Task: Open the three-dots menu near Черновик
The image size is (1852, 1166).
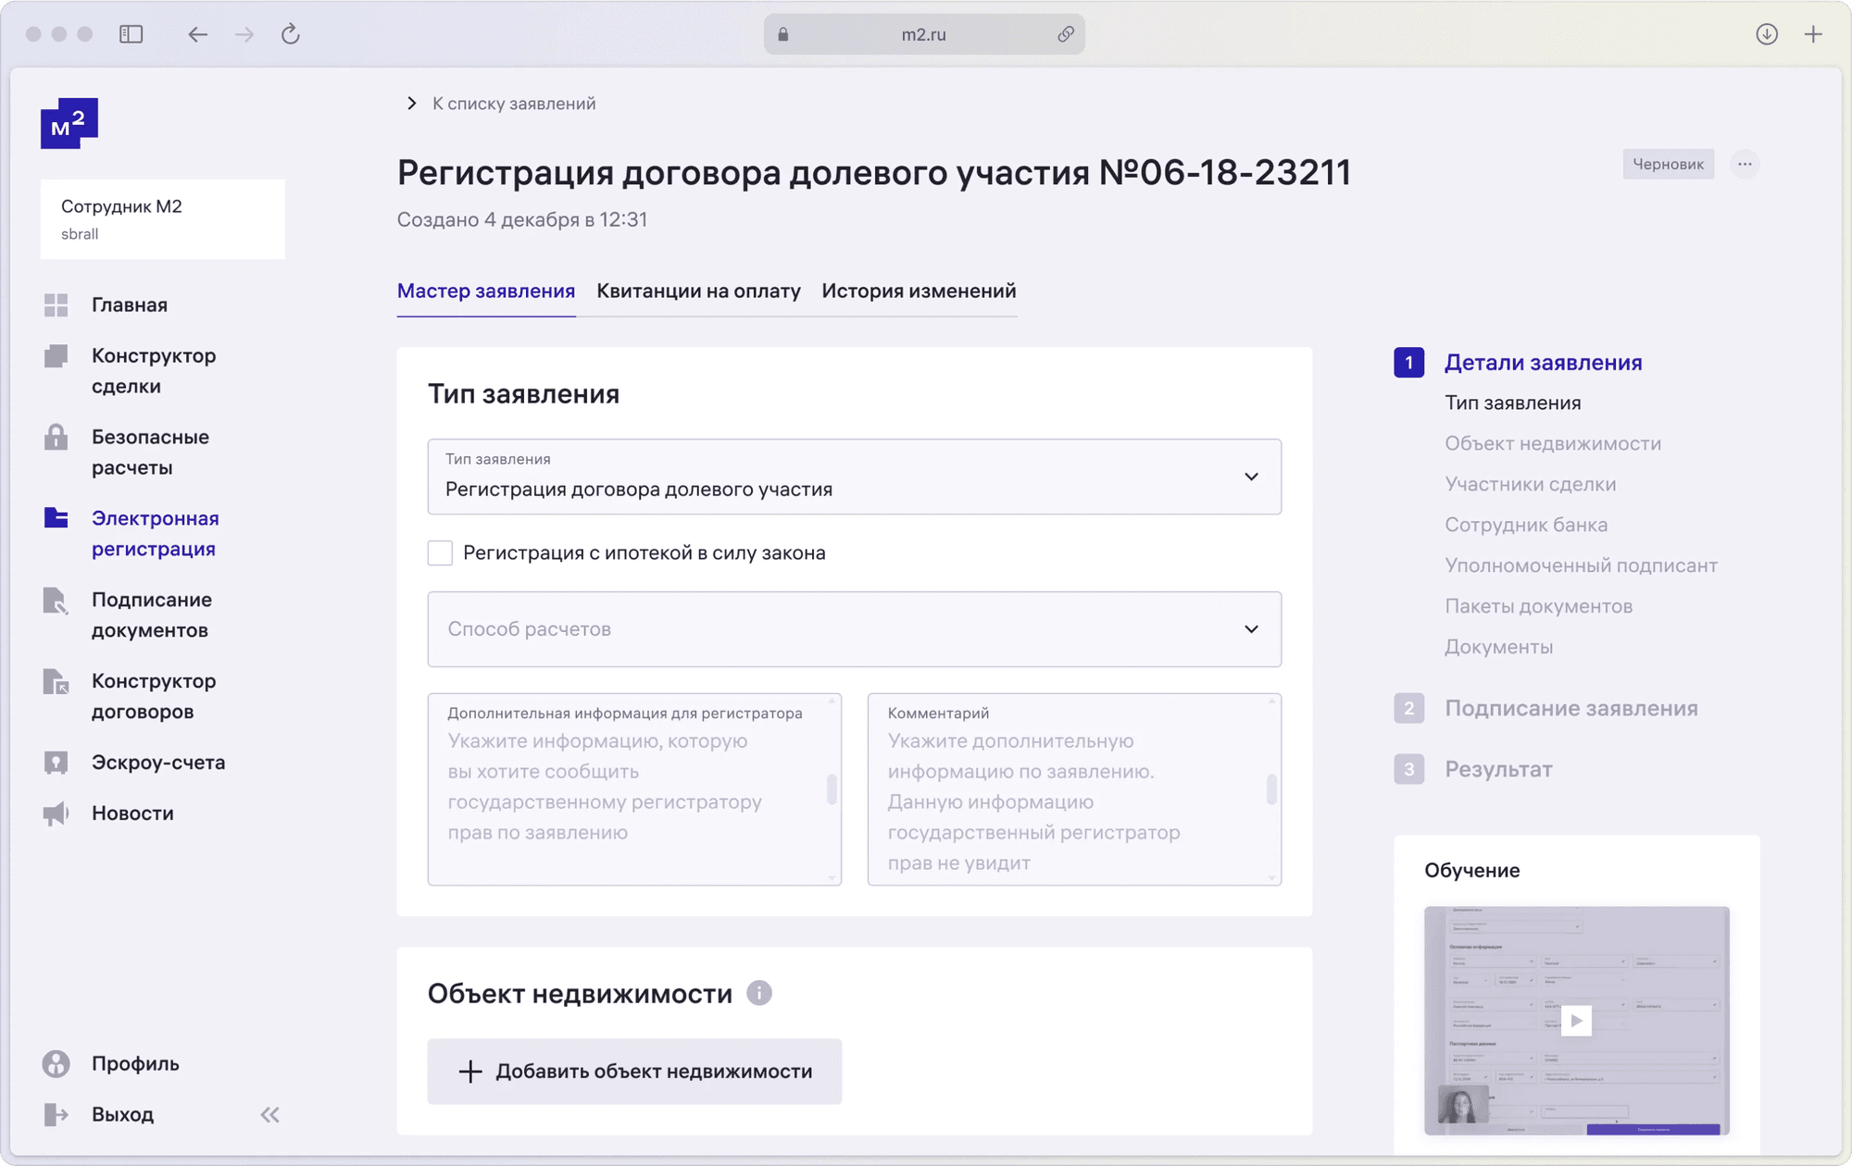Action: 1745,164
